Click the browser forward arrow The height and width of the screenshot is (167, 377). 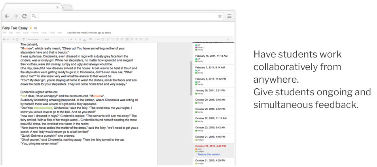[x=16, y=16]
